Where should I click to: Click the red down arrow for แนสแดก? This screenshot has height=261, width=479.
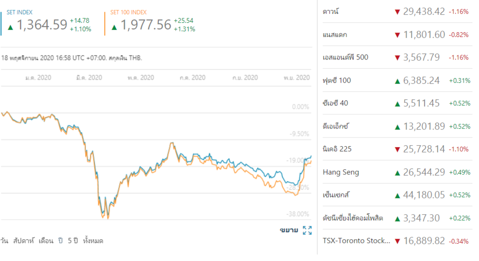point(398,35)
